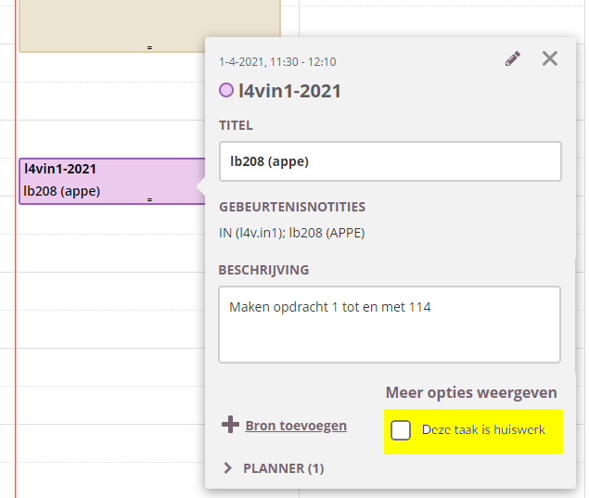
Task: Click resize handle on the beige event
Action: tap(149, 47)
